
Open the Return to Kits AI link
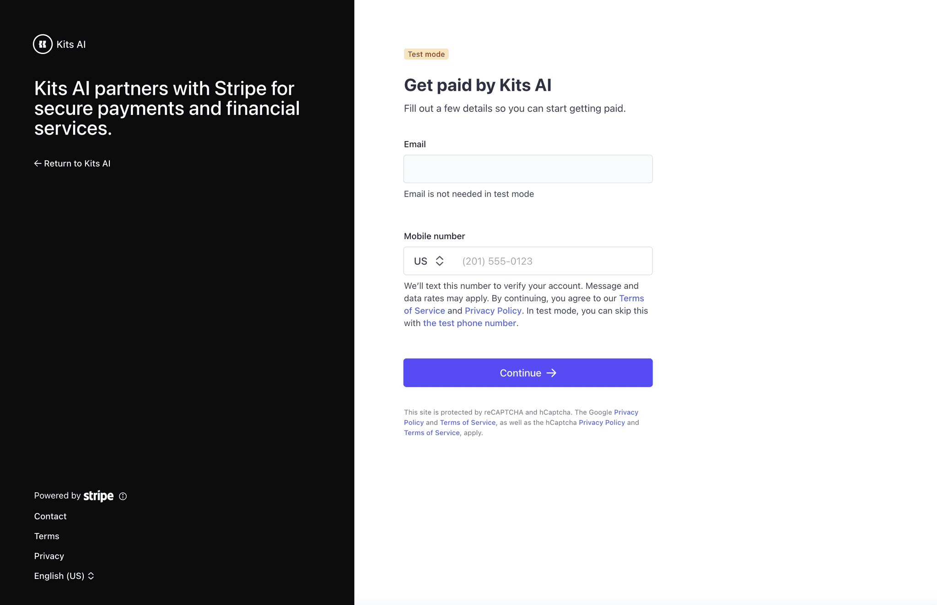(72, 164)
